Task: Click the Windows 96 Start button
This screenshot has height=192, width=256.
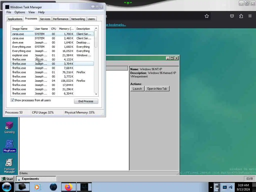Action: pyautogui.click(x=7, y=179)
